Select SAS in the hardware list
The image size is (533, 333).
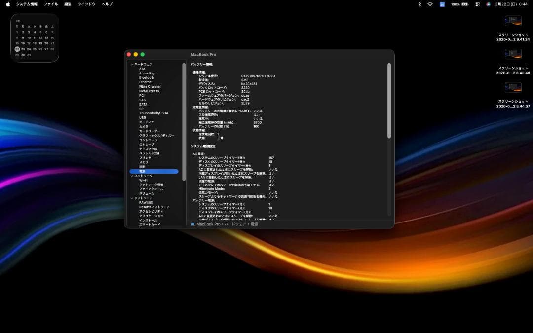(143, 100)
